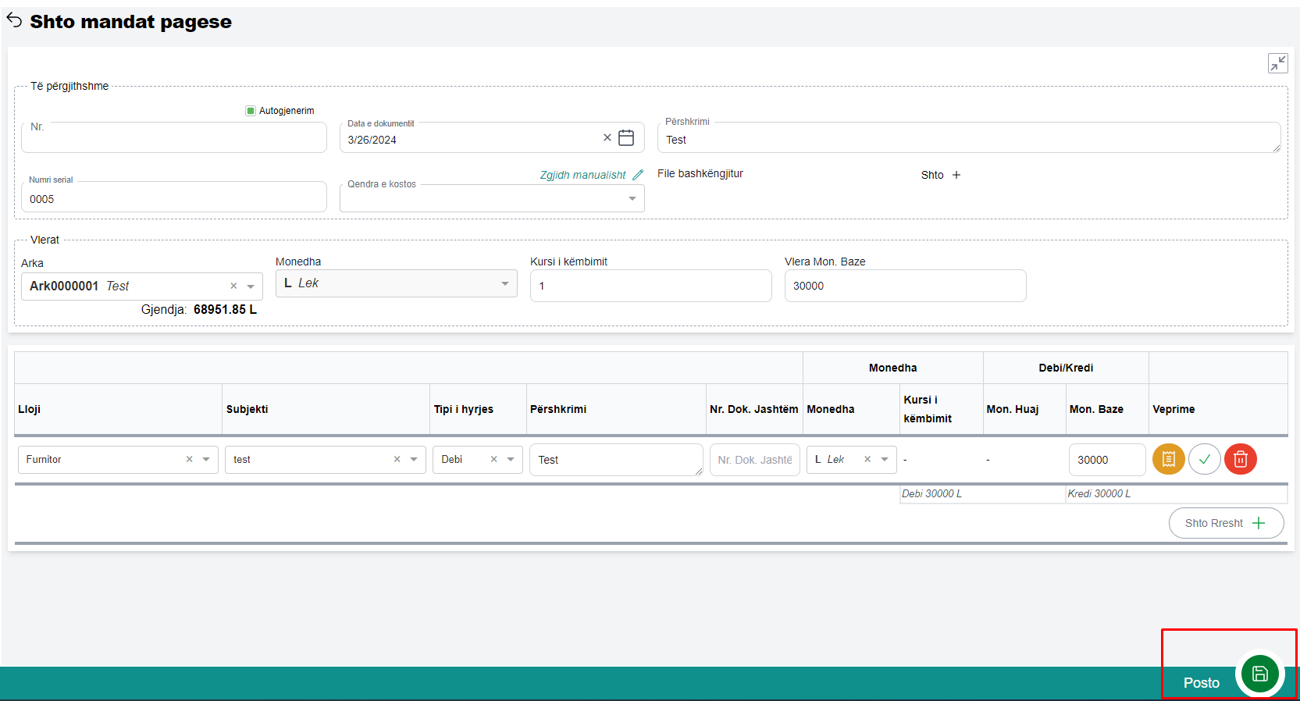Click the Zgjidh manualisht link
This screenshot has width=1300, height=701.
point(582,175)
